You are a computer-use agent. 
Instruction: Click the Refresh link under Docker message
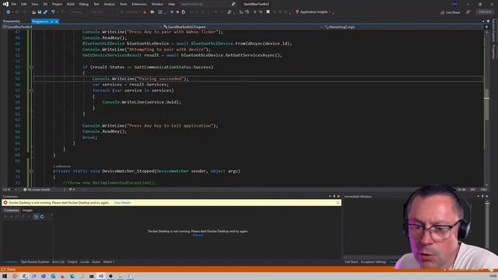click(x=198, y=235)
